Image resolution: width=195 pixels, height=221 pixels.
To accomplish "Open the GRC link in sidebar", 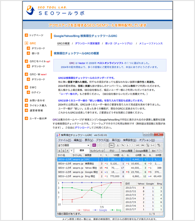I will coord(33,43).
